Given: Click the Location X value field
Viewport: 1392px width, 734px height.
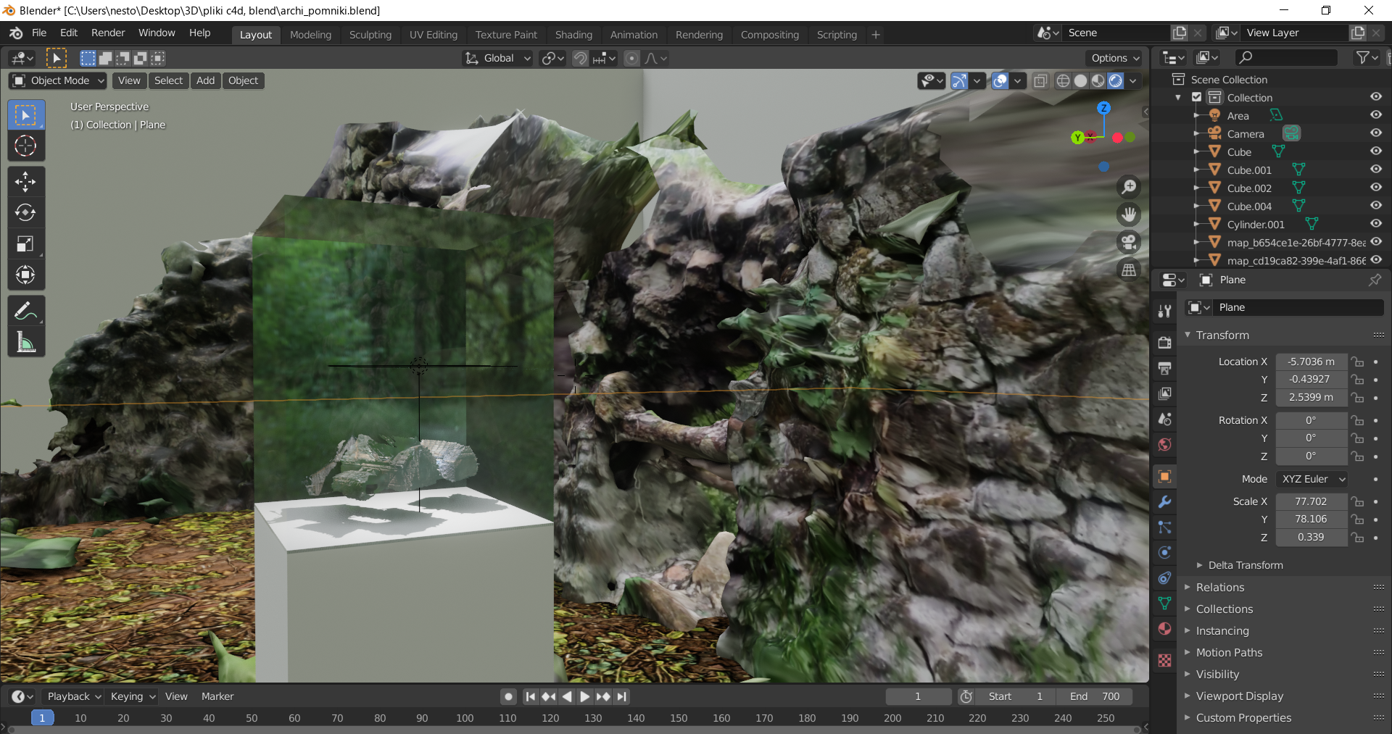Looking at the screenshot, I should click(x=1311, y=362).
